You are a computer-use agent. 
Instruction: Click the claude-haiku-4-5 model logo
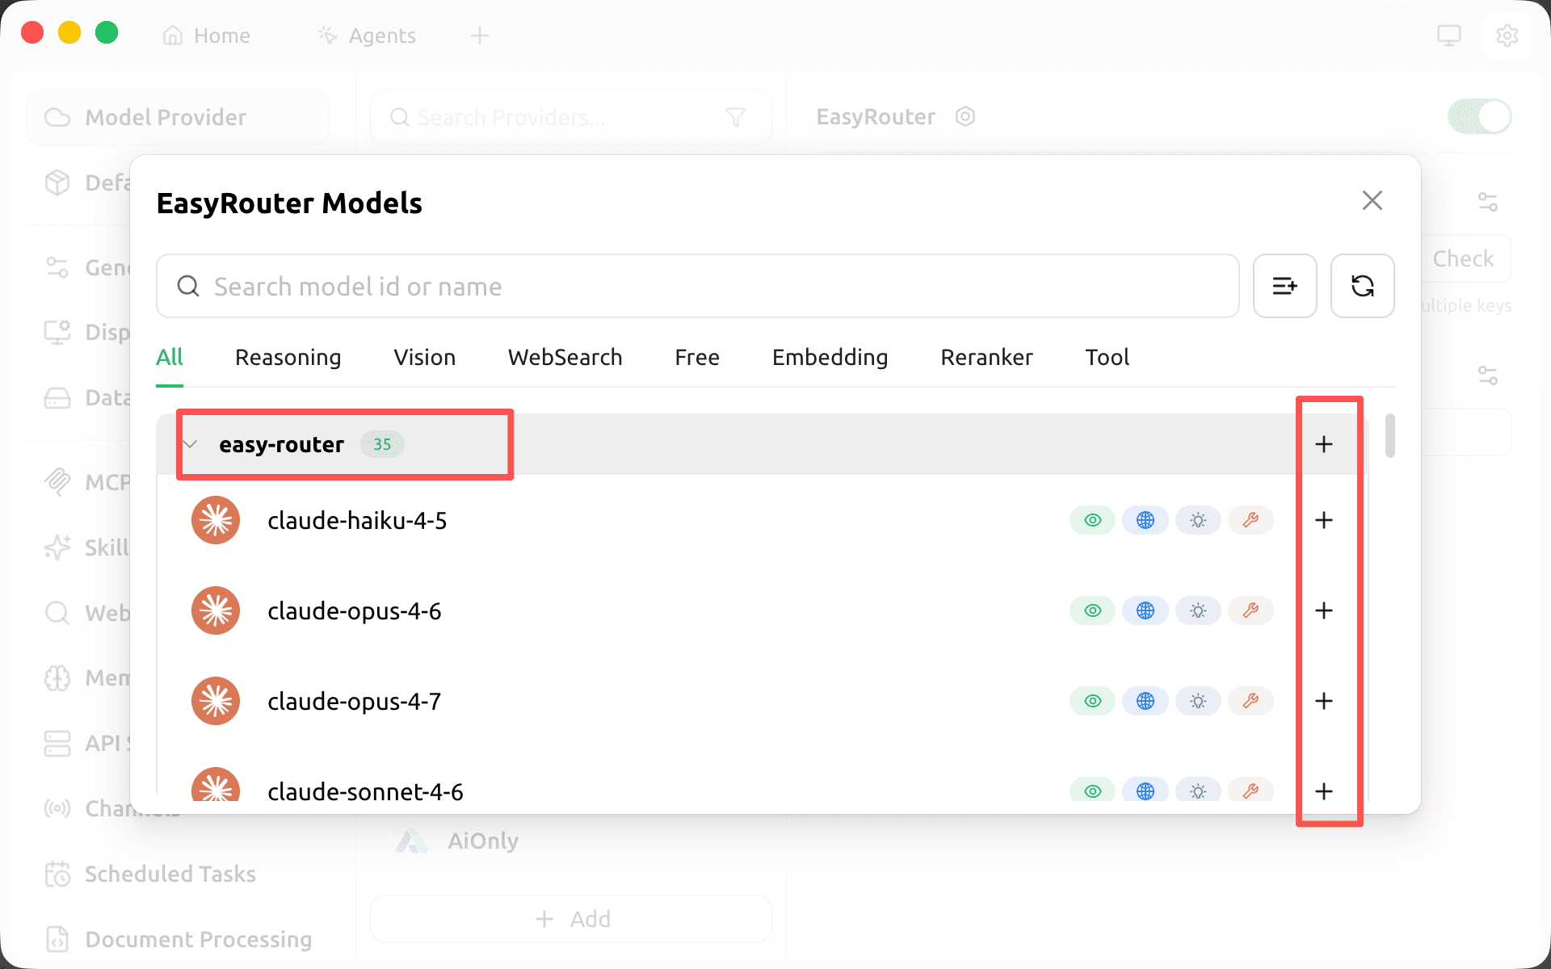[216, 520]
